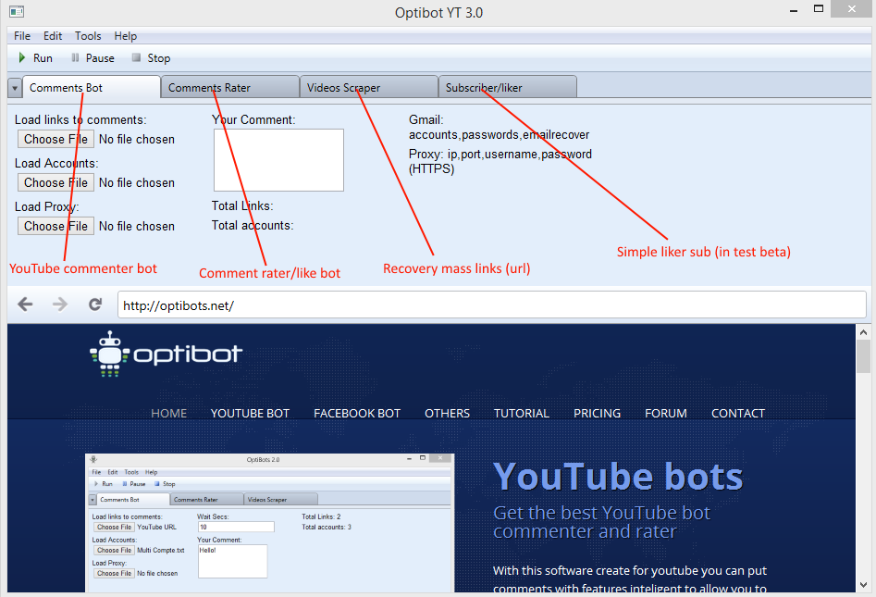Image resolution: width=876 pixels, height=597 pixels.
Task: Click the 'Total Links:' label
Action: click(242, 205)
